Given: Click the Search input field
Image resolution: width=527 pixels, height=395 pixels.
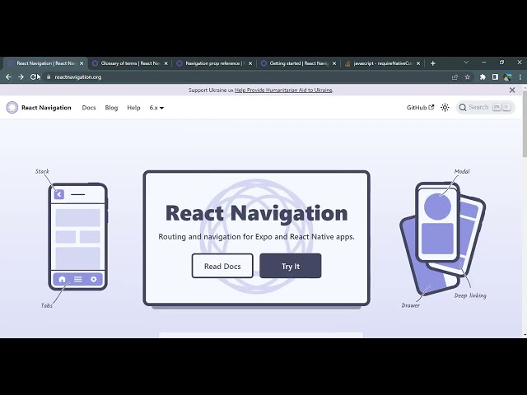Looking at the screenshot, I should (x=486, y=108).
